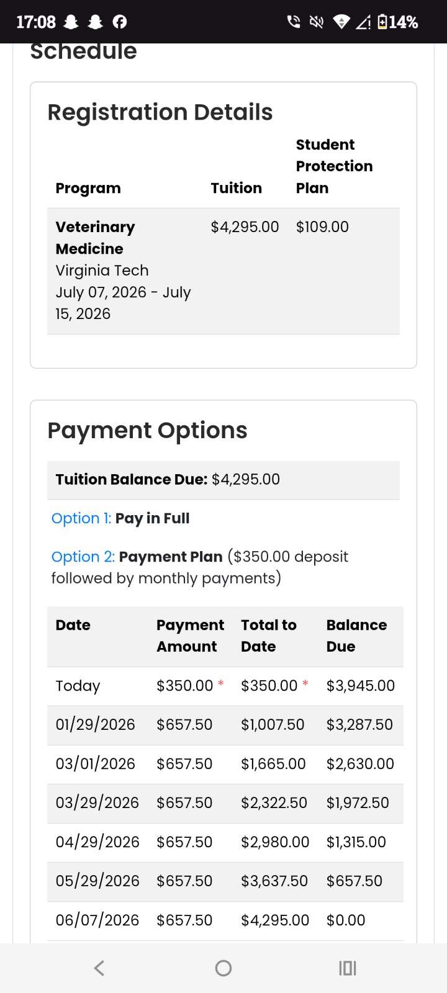
Task: Tap the Veterinary Medicine program name
Action: coord(95,238)
